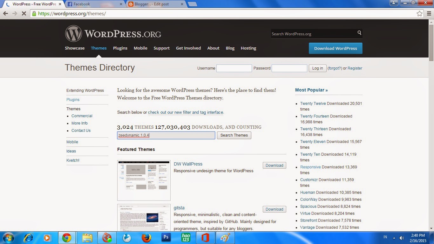The height and width of the screenshot is (244, 434).
Task: Open the taskbar clock showing 2:40 PM
Action: [418, 238]
